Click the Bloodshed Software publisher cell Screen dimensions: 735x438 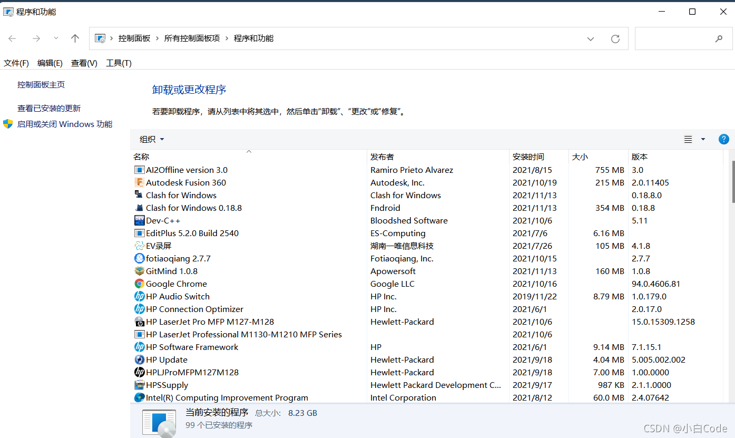(409, 220)
